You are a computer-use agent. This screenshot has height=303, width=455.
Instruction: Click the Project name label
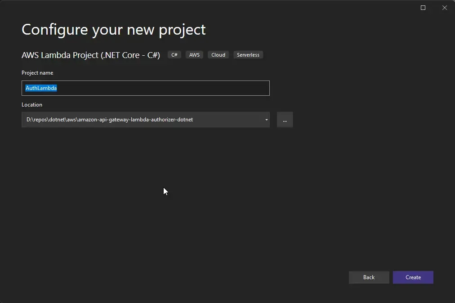(37, 72)
